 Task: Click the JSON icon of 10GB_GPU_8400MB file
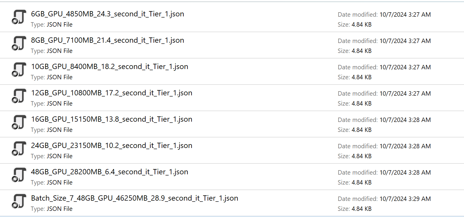[x=19, y=70]
